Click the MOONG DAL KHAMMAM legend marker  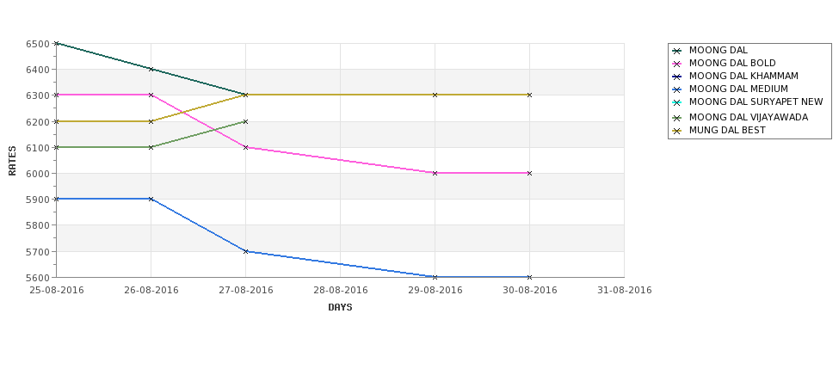click(677, 77)
